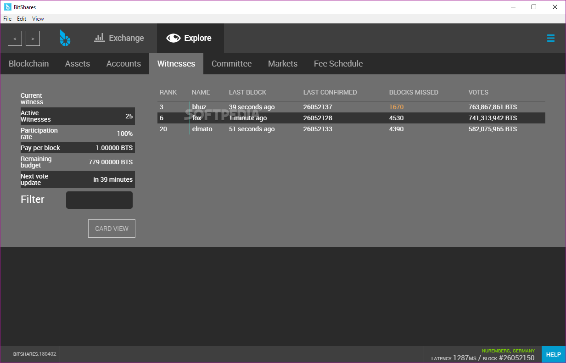Sort by BLOCKS MISSED column header
Viewport: 566px width, 363px height.
click(x=414, y=92)
